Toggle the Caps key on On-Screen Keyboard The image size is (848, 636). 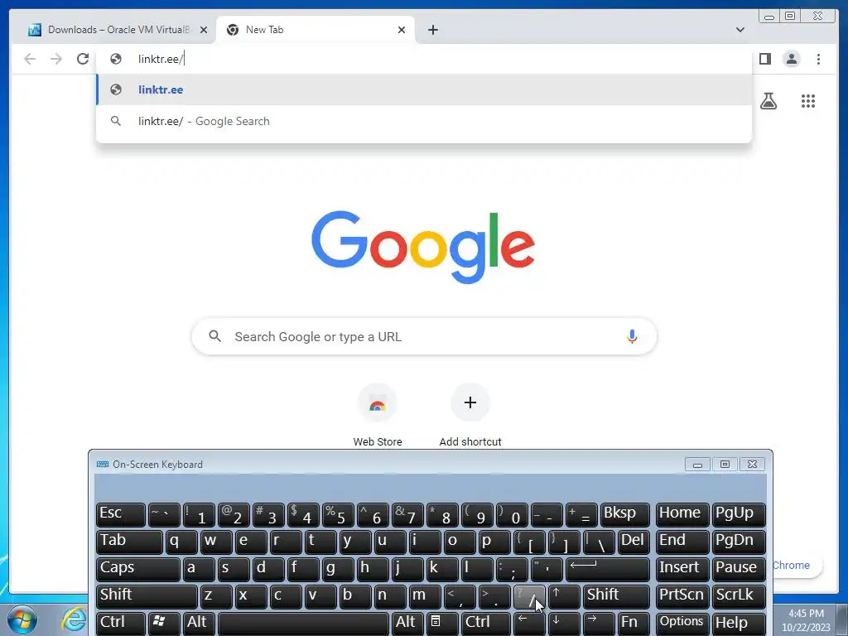pyautogui.click(x=138, y=569)
